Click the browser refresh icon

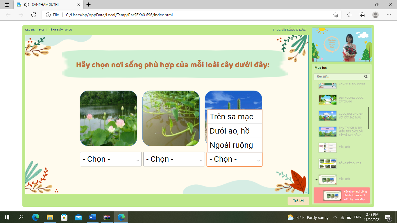tap(34, 15)
